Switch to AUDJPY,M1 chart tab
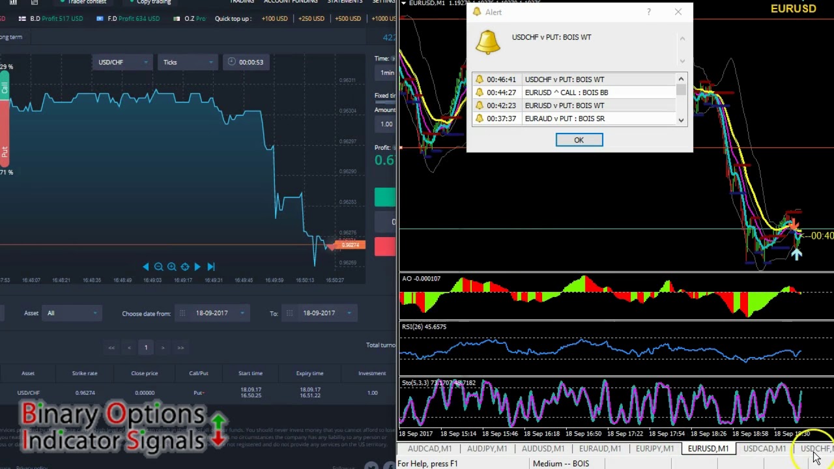Screen dimensions: 834x469 pyautogui.click(x=487, y=449)
